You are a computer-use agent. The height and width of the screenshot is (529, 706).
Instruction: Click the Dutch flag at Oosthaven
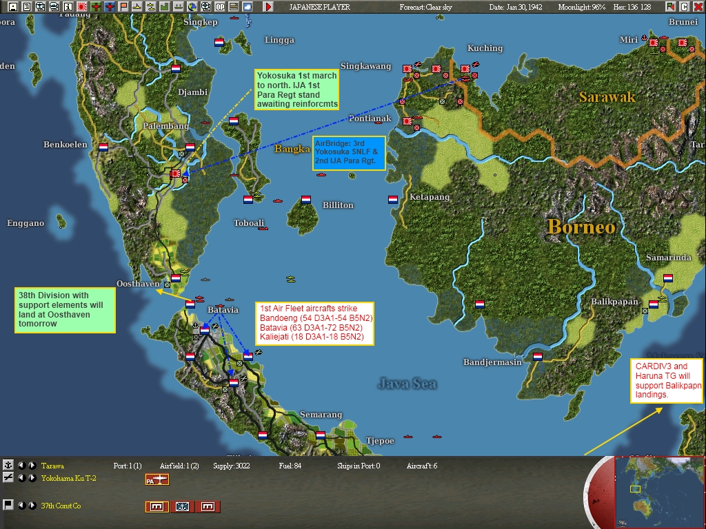tap(176, 278)
